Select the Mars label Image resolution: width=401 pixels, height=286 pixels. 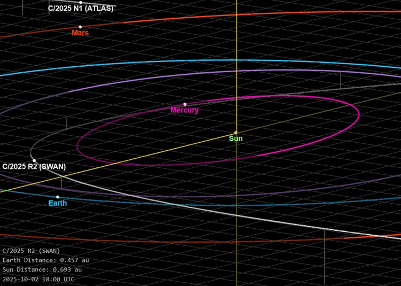[x=80, y=33]
